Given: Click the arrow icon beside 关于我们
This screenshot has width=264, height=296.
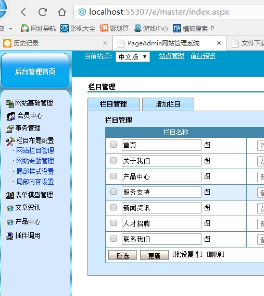Looking at the screenshot, I should tap(207, 161).
